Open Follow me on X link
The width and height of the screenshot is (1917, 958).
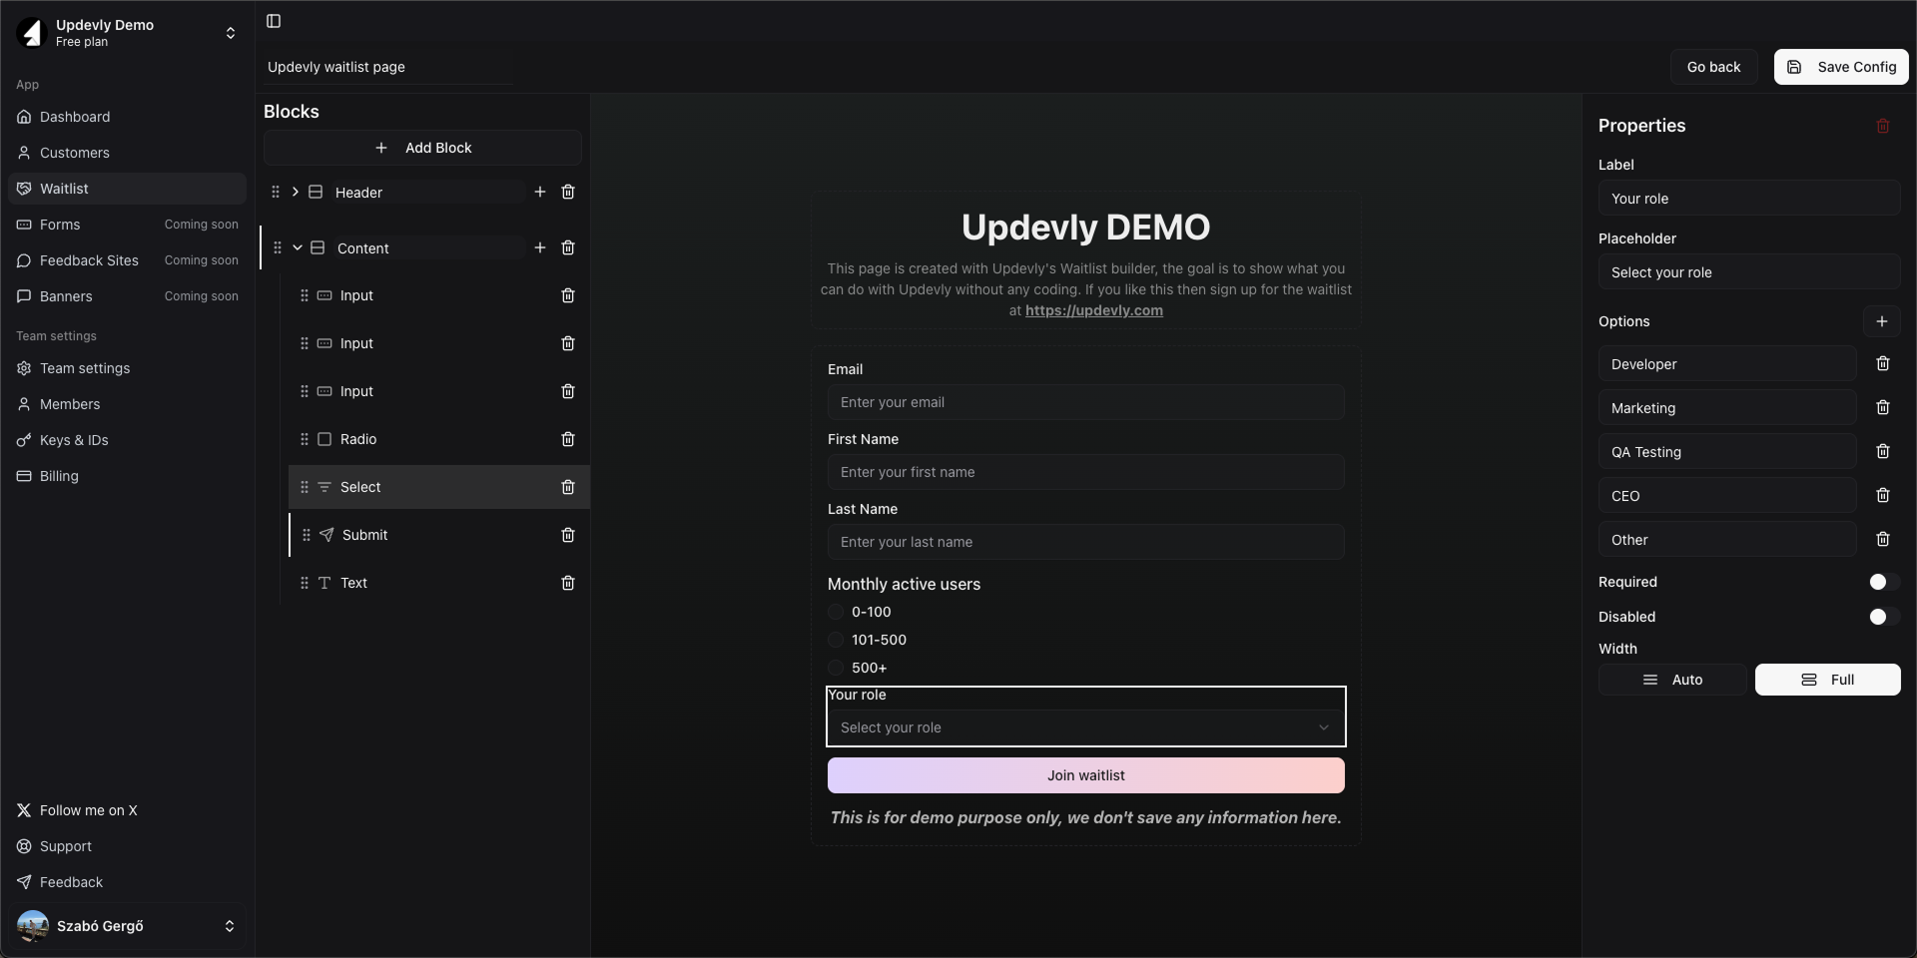pyautogui.click(x=127, y=810)
